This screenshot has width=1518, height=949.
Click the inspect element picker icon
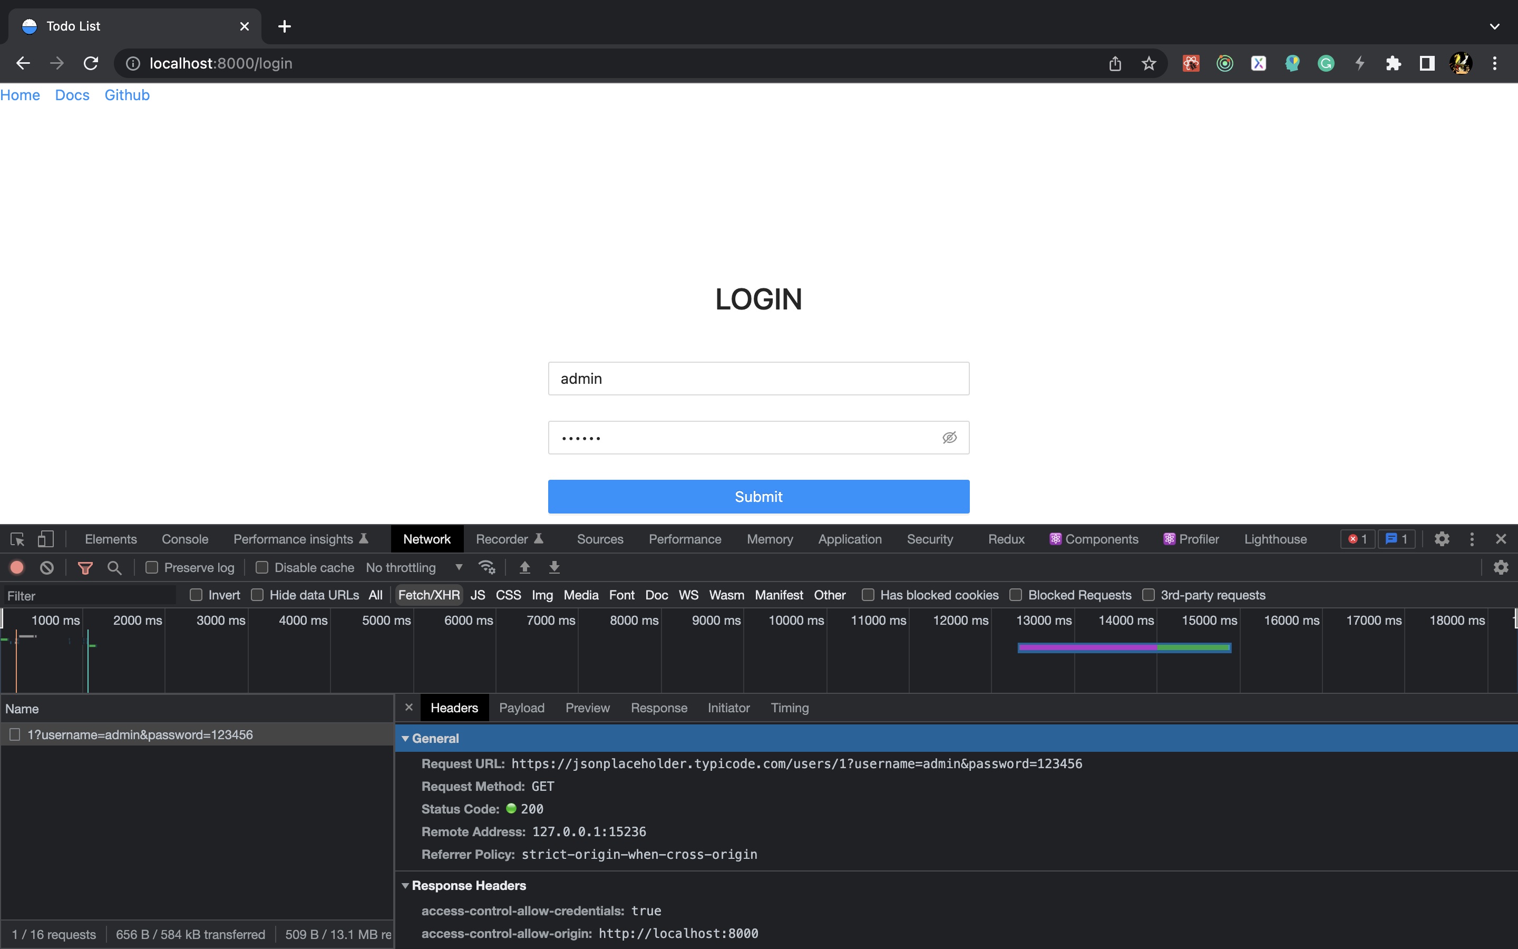point(17,539)
